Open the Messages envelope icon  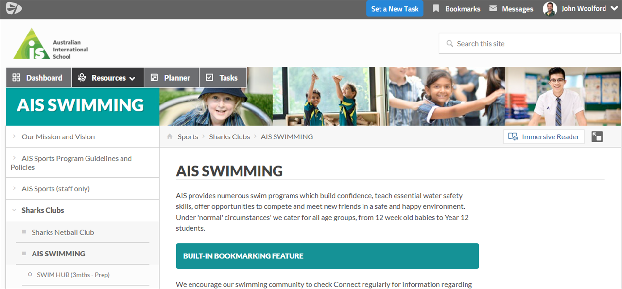tap(493, 8)
